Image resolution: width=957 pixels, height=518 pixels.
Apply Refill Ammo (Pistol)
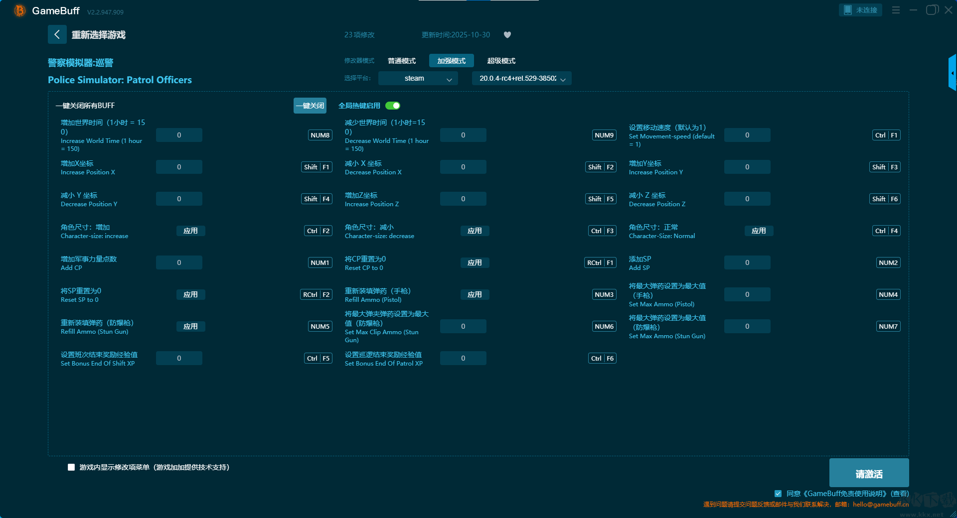(x=475, y=294)
